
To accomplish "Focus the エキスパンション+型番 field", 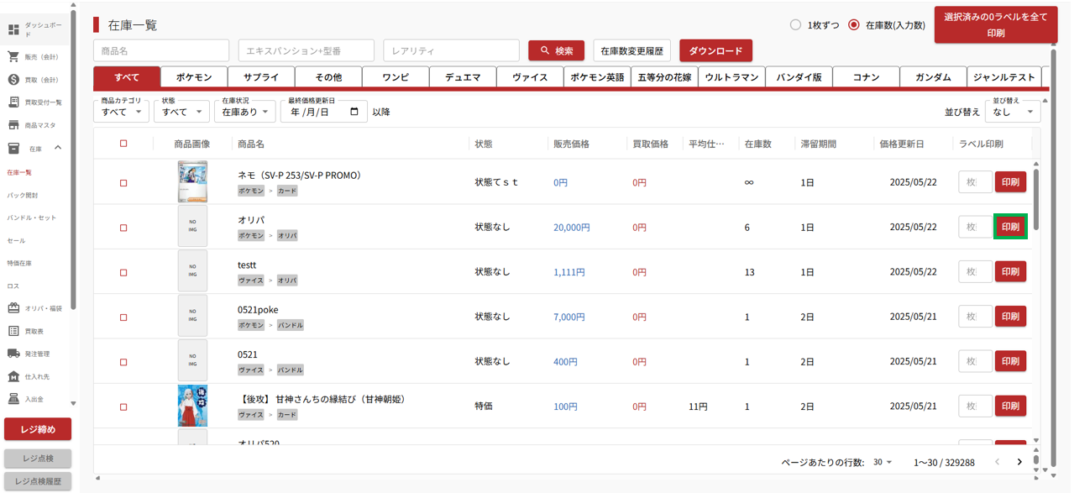I will [x=306, y=50].
